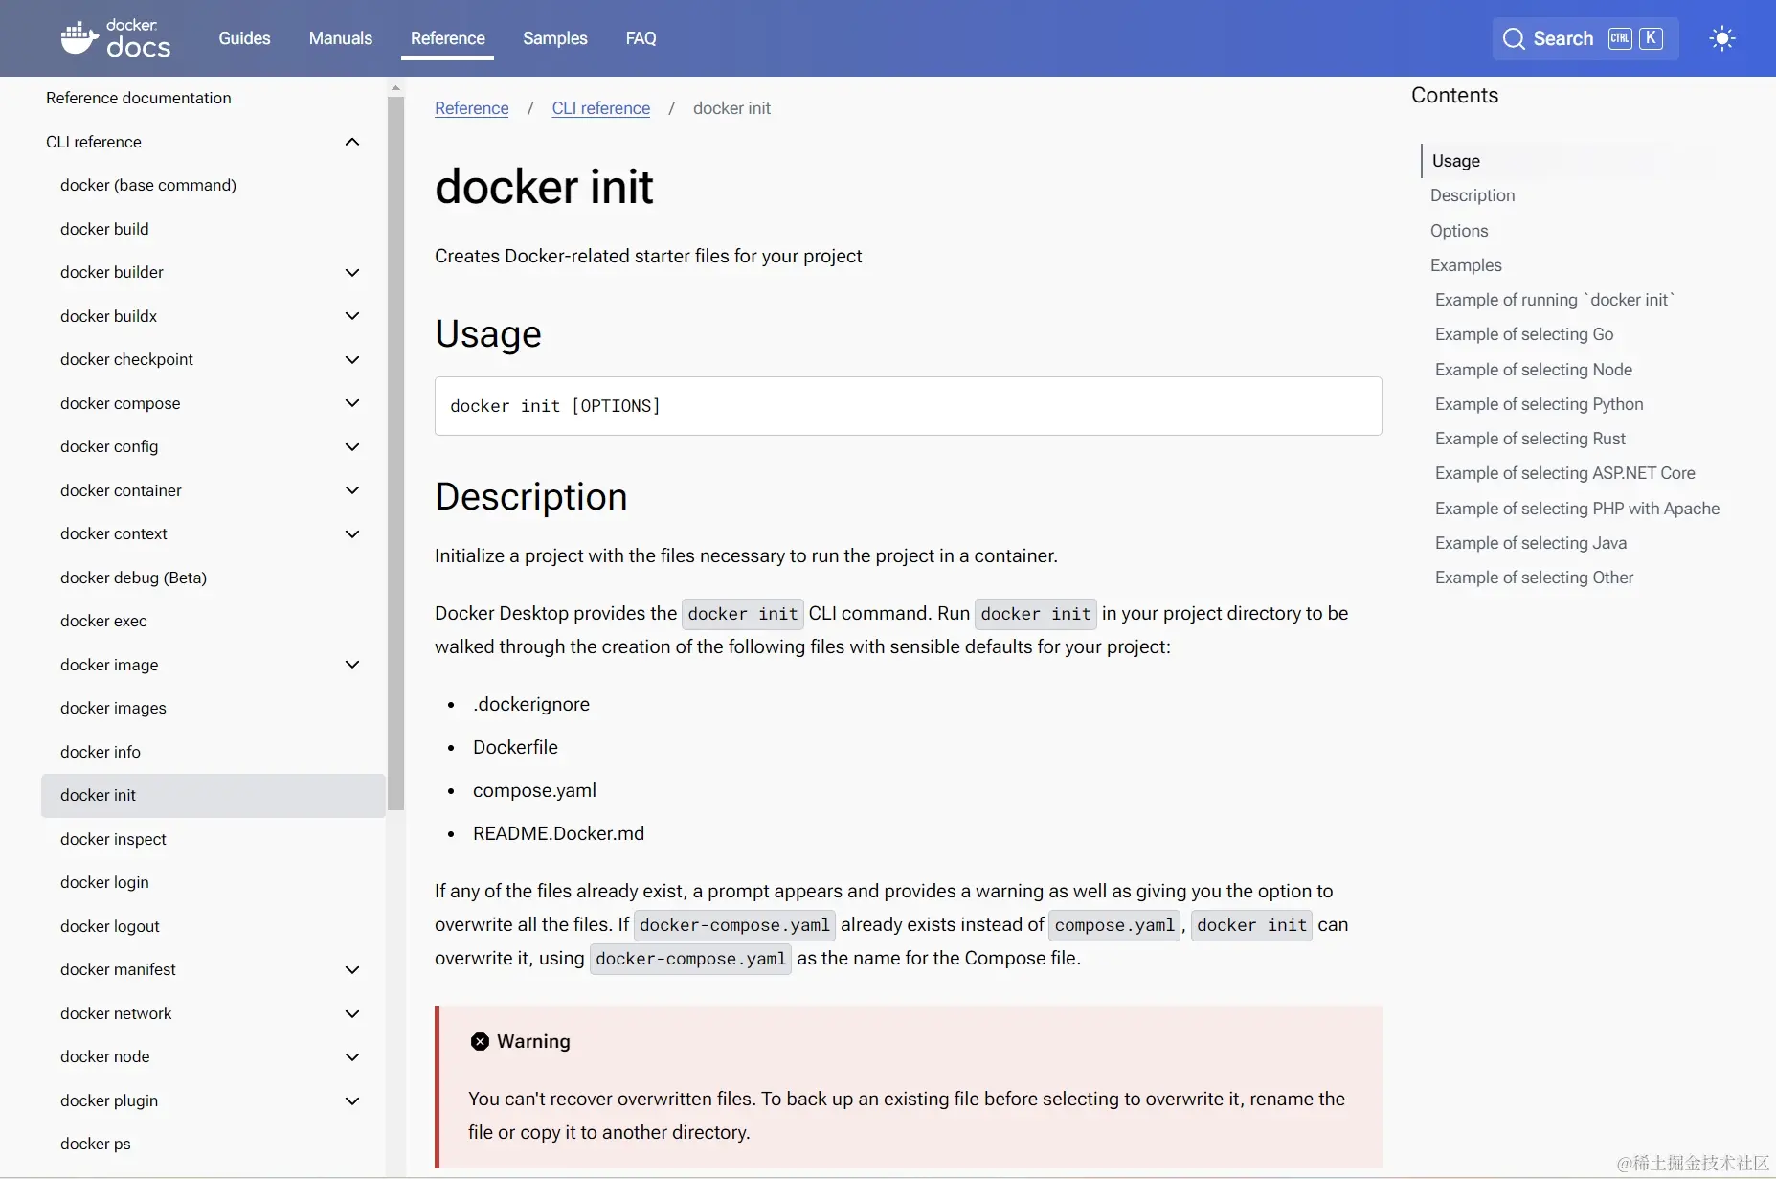Viewport: 1776px width, 1179px height.
Task: Expand the docker node submenu
Action: coord(352,1057)
